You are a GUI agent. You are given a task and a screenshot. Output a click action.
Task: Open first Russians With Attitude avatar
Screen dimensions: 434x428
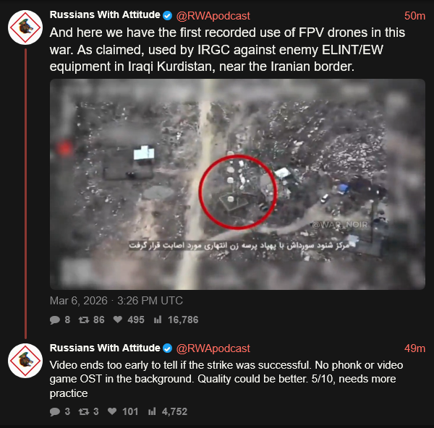coord(25,27)
